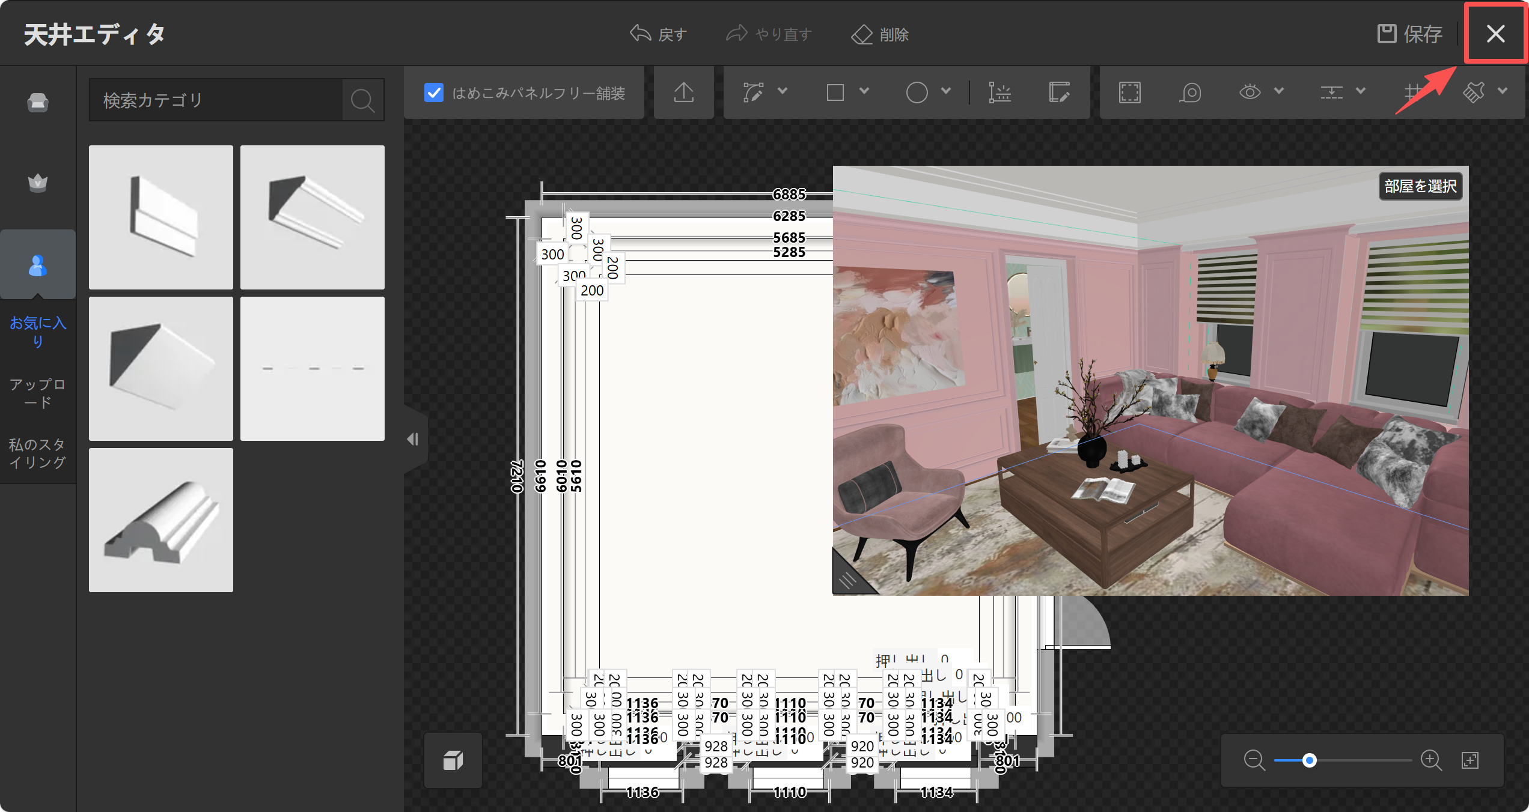Click the magnifier search icon
This screenshot has height=812, width=1529.
click(363, 100)
